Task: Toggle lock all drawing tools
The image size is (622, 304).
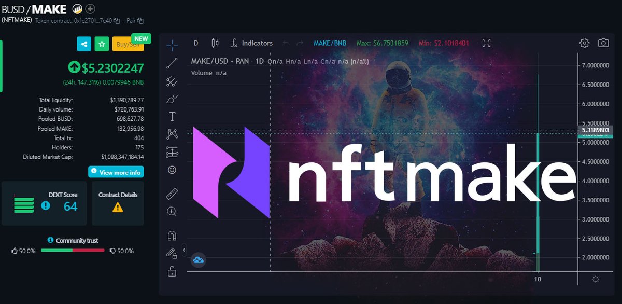Action: (172, 271)
